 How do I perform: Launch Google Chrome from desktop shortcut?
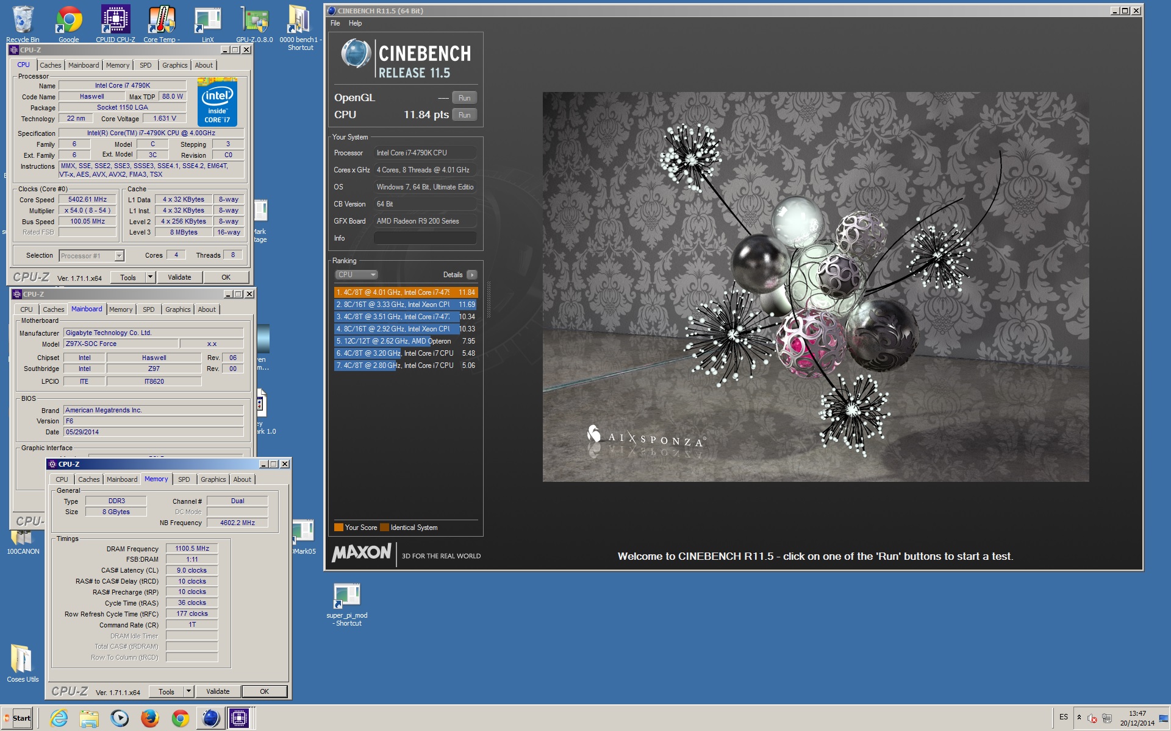[69, 23]
